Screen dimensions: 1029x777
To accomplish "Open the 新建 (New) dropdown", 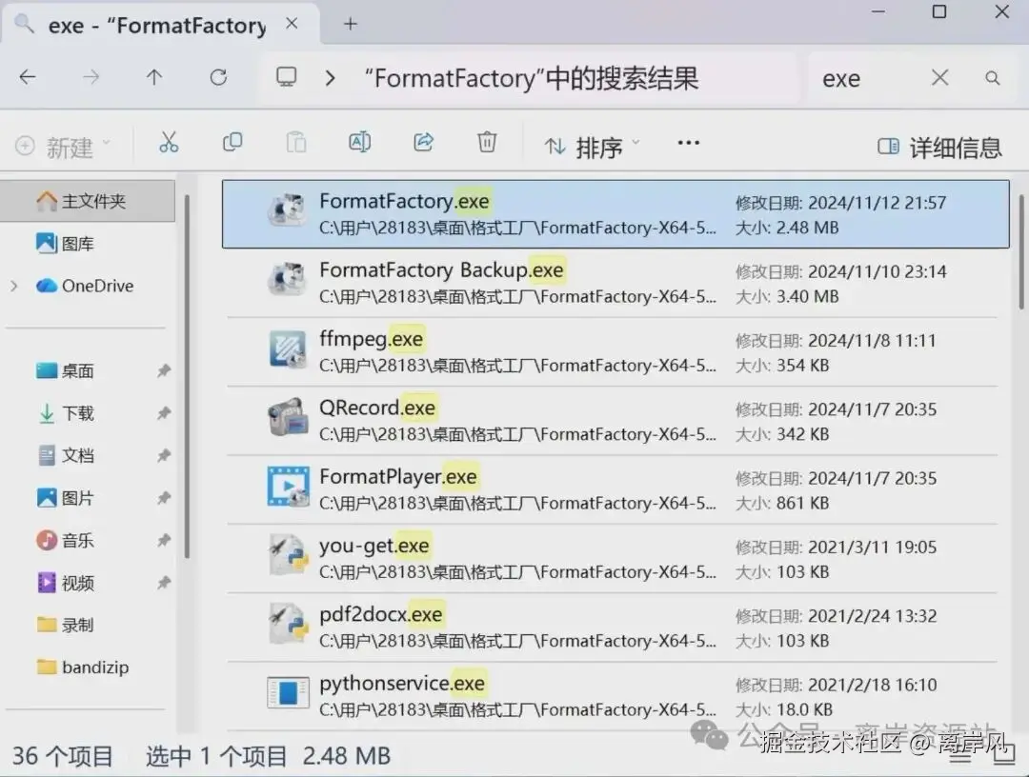I will [63, 147].
